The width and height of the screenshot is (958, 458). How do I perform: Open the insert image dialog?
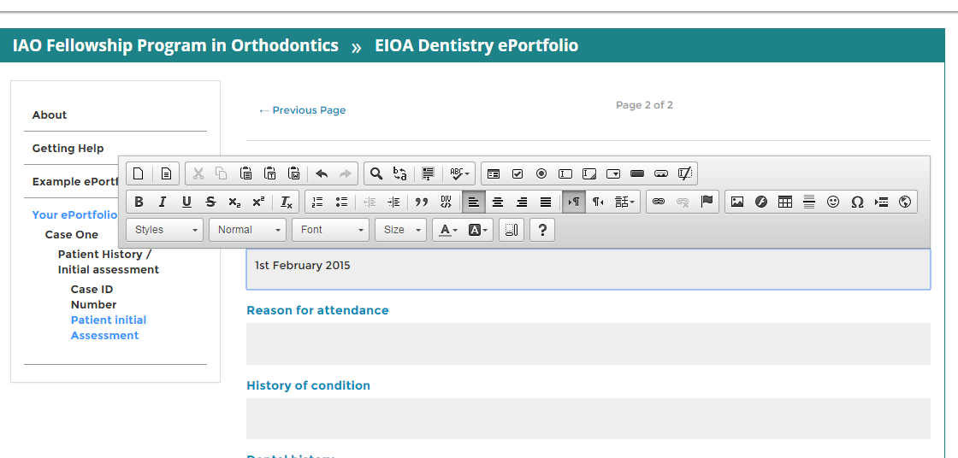pos(737,203)
